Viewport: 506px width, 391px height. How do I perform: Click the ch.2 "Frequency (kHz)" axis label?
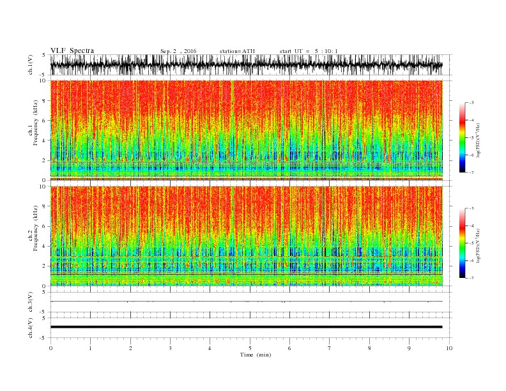[36, 228]
